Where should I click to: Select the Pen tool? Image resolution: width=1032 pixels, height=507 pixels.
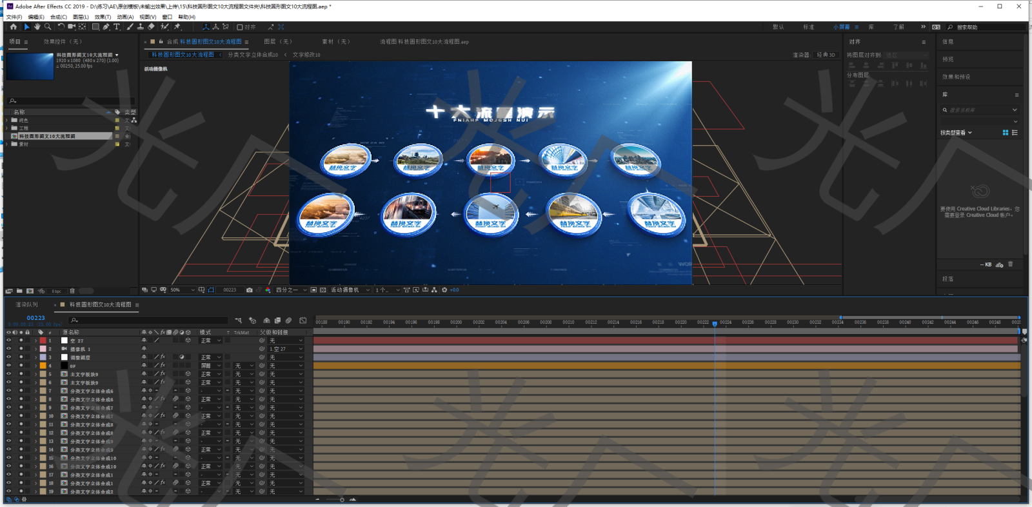(x=106, y=27)
